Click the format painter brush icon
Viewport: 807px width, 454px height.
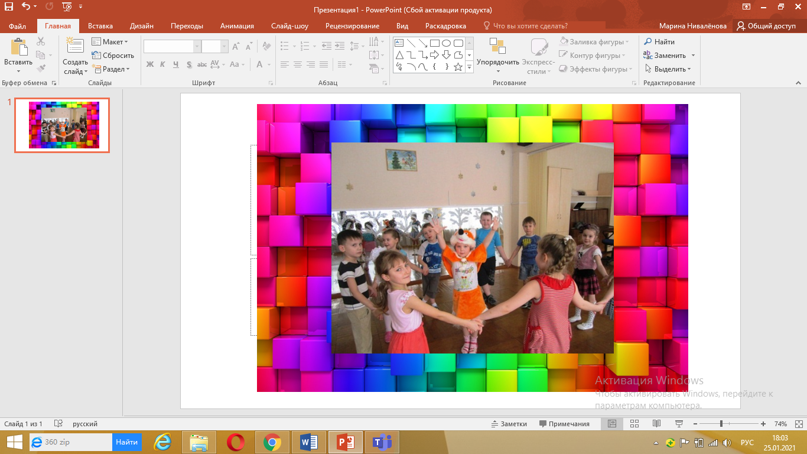(x=41, y=69)
